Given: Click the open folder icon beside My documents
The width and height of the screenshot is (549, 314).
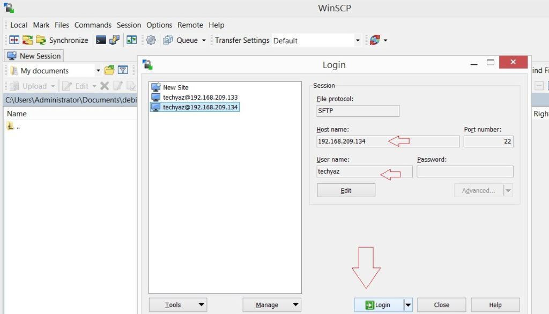Looking at the screenshot, I should pos(109,70).
